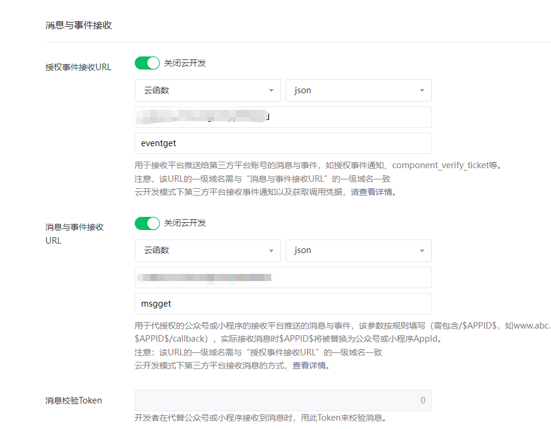The height and width of the screenshot is (429, 551).
Task: Open 查看详情 link about receiving messages
Action: click(x=309, y=365)
